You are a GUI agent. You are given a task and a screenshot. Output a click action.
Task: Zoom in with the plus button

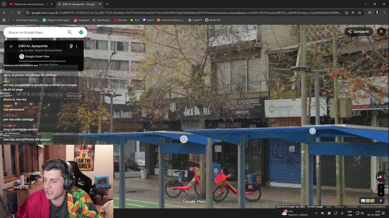(x=381, y=187)
